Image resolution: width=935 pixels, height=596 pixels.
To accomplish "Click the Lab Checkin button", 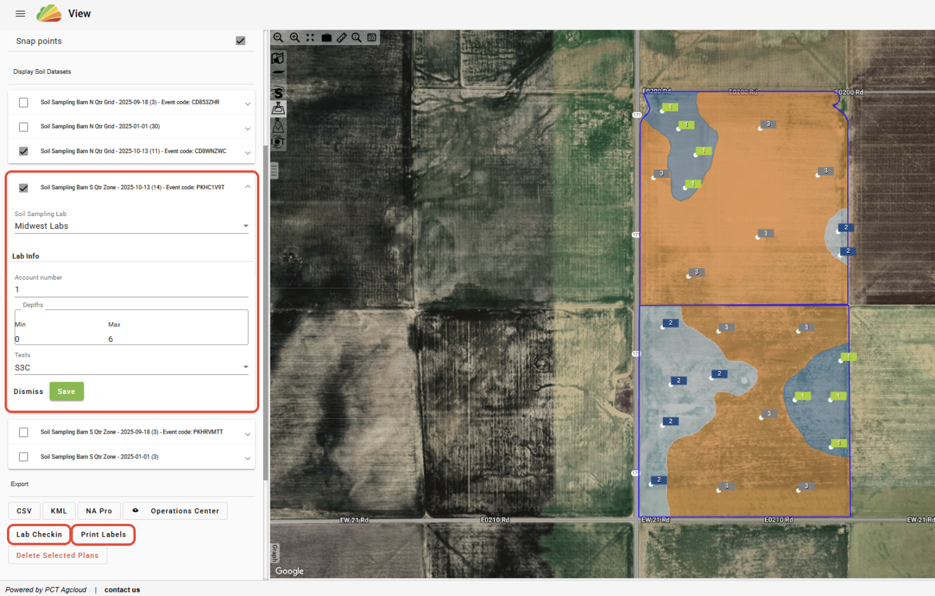I will click(39, 535).
